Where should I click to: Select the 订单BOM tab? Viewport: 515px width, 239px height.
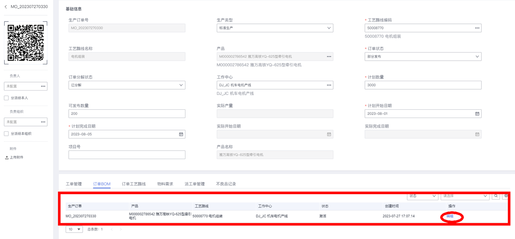pyautogui.click(x=102, y=184)
